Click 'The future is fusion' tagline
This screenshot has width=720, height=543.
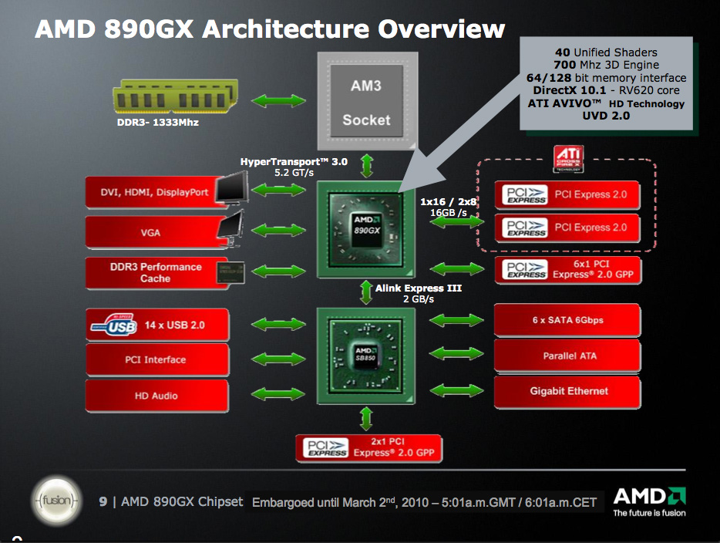coord(649,513)
